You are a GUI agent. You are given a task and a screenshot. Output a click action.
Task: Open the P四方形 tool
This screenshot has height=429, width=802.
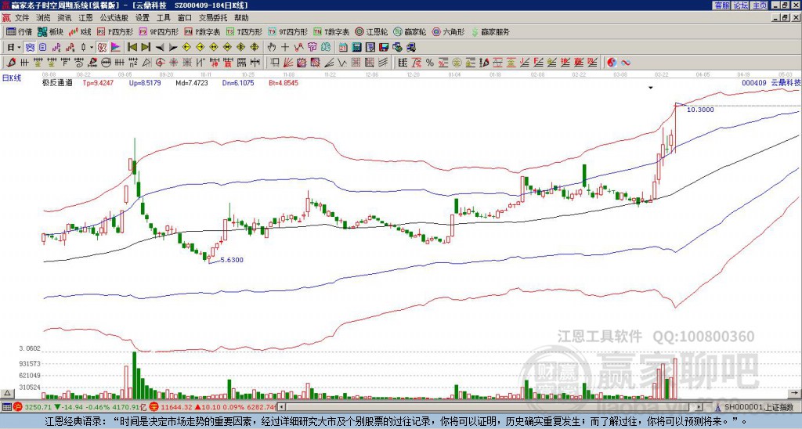[115, 31]
